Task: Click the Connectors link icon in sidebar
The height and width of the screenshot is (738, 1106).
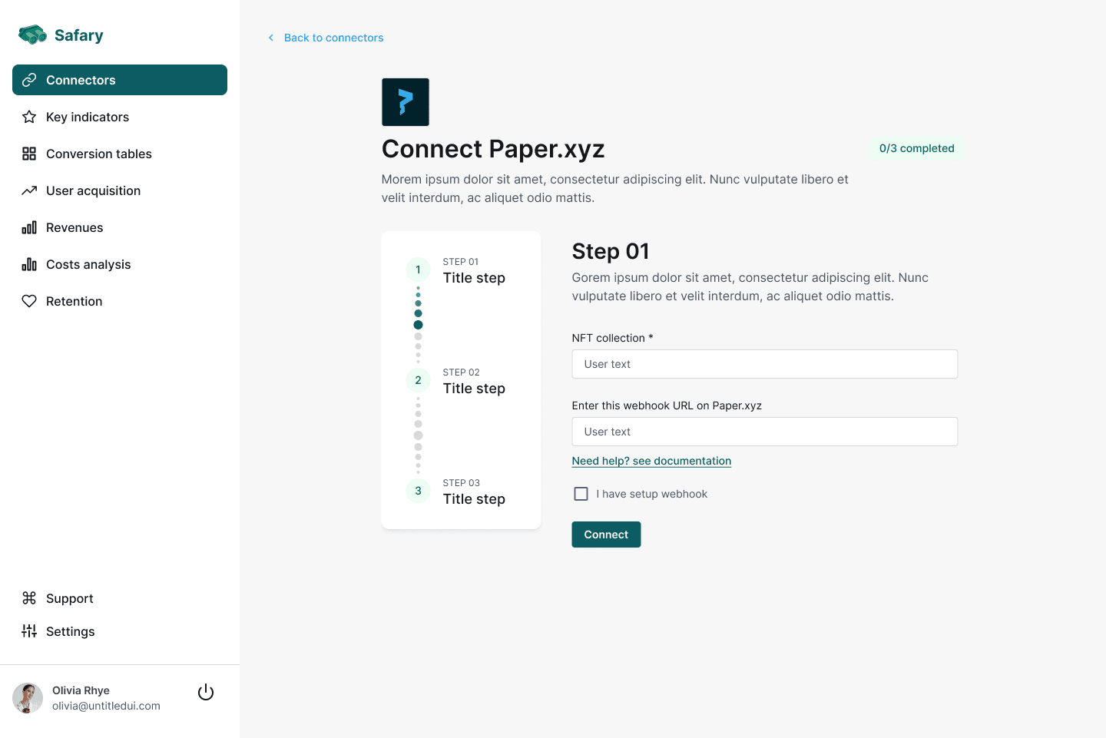Action: pyautogui.click(x=29, y=80)
